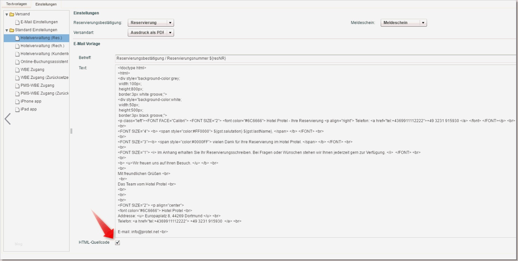The width and height of the screenshot is (518, 261).
Task: Enable the HTML-Quellcode checkbox
Action: [118, 243]
